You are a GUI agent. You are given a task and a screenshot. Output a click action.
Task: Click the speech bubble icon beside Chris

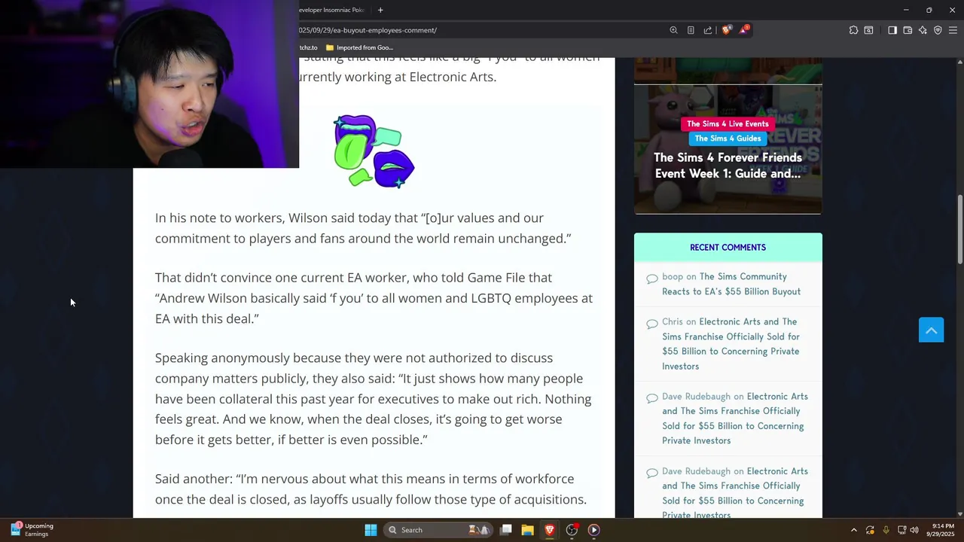tap(652, 324)
